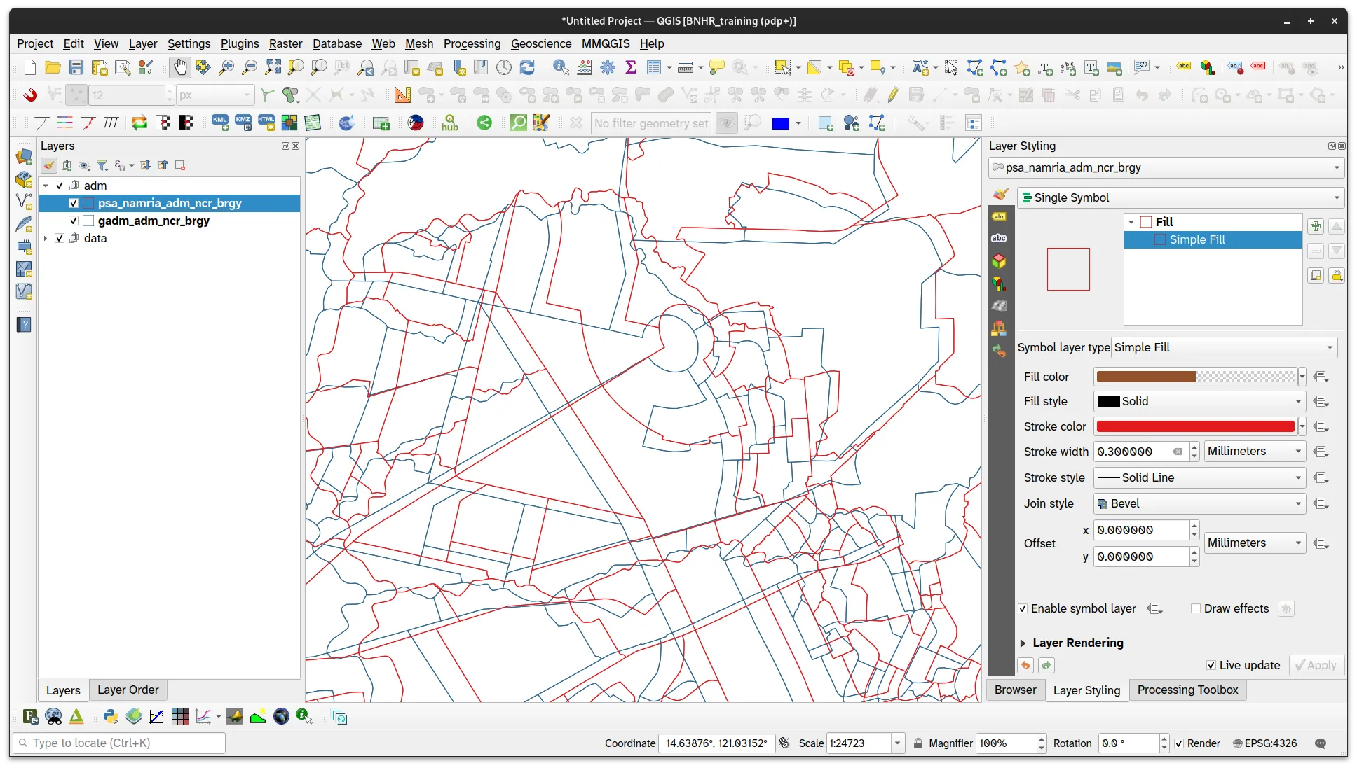Expand the data layer group
This screenshot has height=768, width=1357.
(46, 238)
